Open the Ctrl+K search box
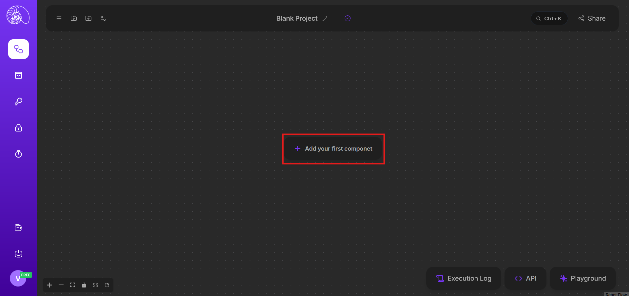The width and height of the screenshot is (629, 296). click(x=549, y=19)
